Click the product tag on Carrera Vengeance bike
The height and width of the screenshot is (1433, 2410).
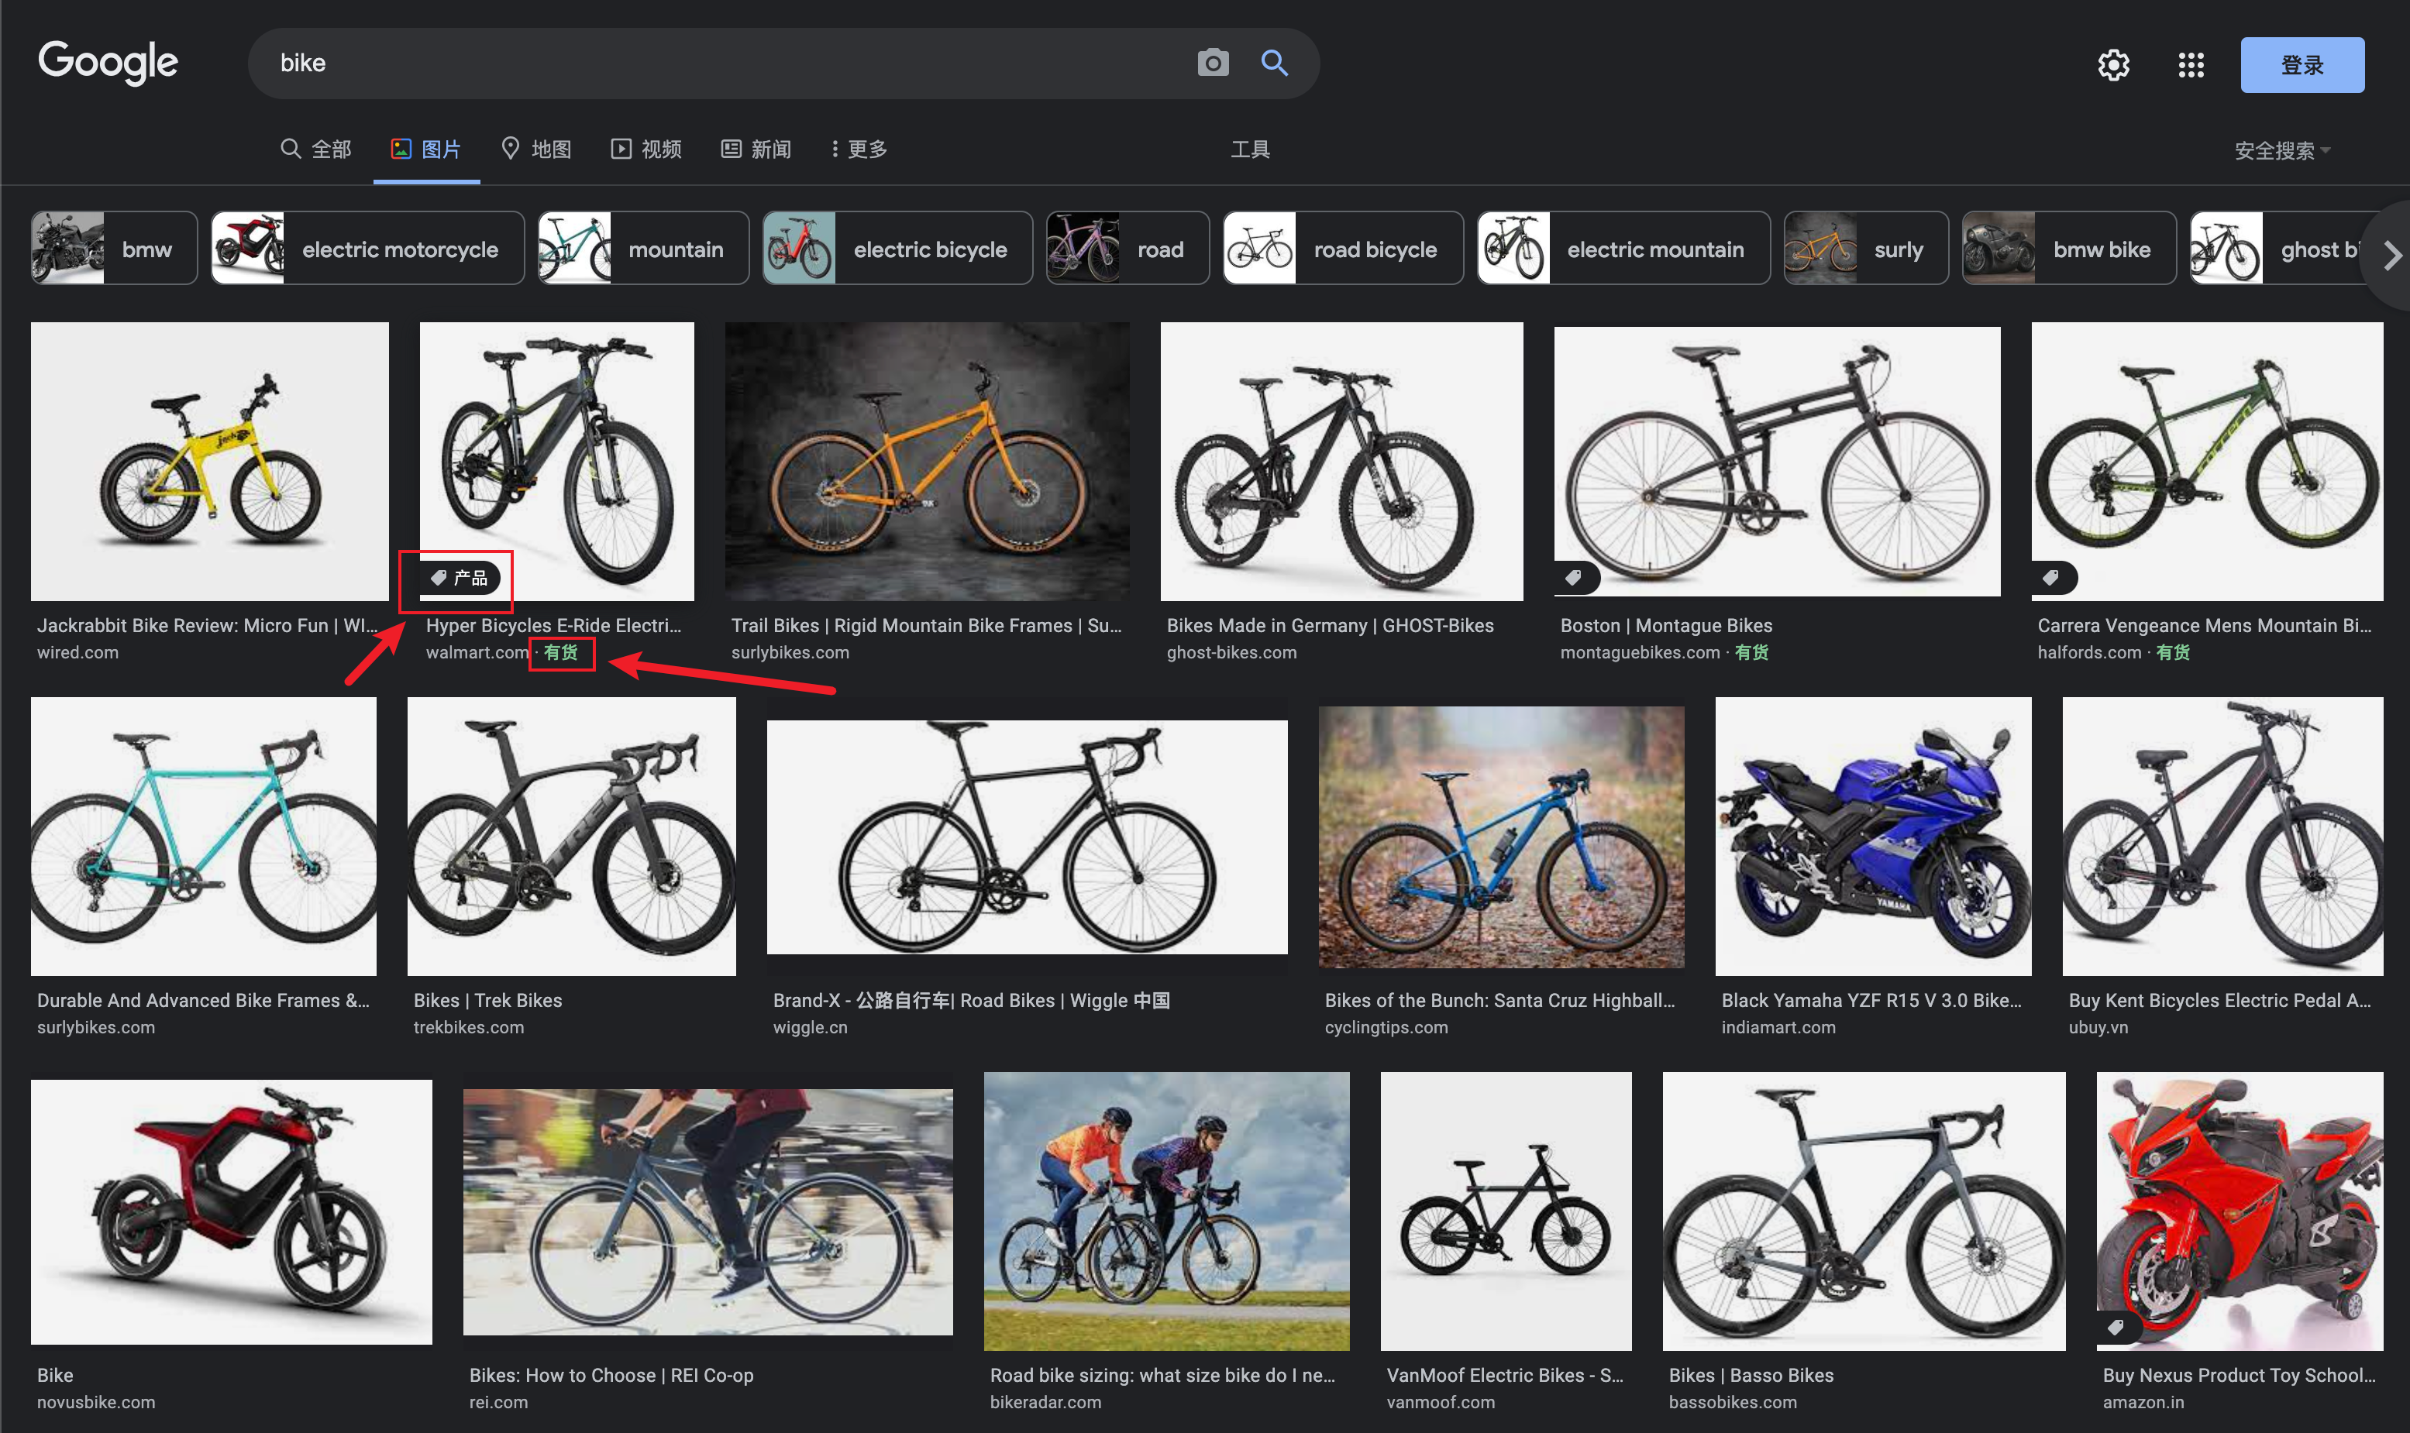[2050, 577]
